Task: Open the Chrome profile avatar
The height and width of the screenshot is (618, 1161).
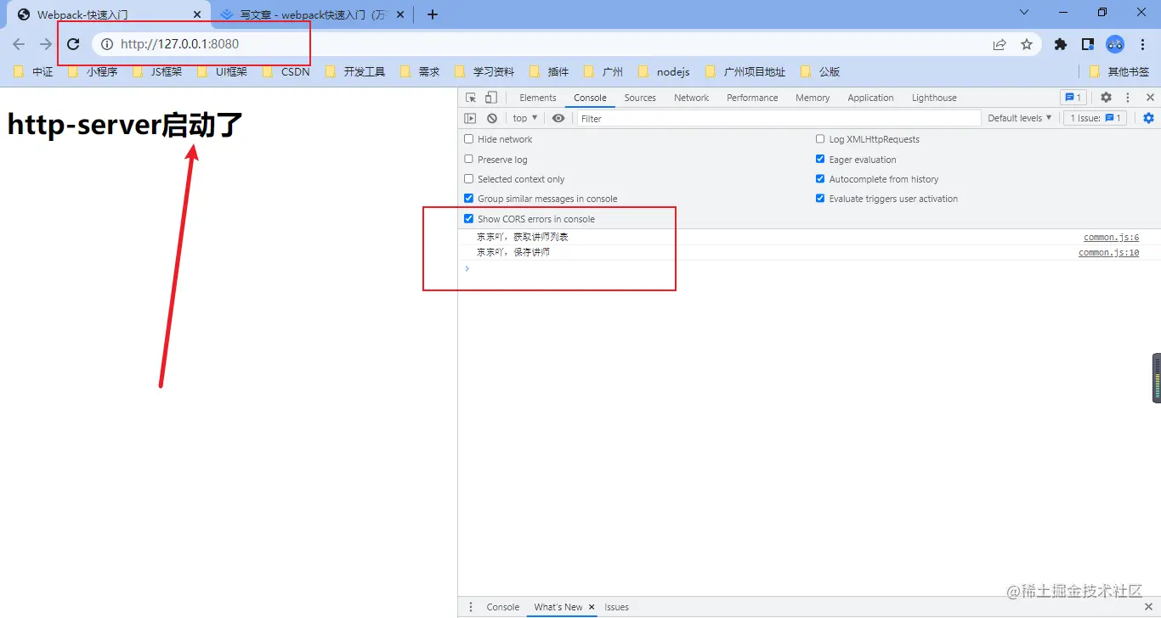Action: (1115, 44)
